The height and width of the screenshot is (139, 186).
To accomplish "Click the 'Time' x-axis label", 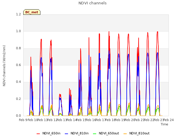I will pos(164,124).
